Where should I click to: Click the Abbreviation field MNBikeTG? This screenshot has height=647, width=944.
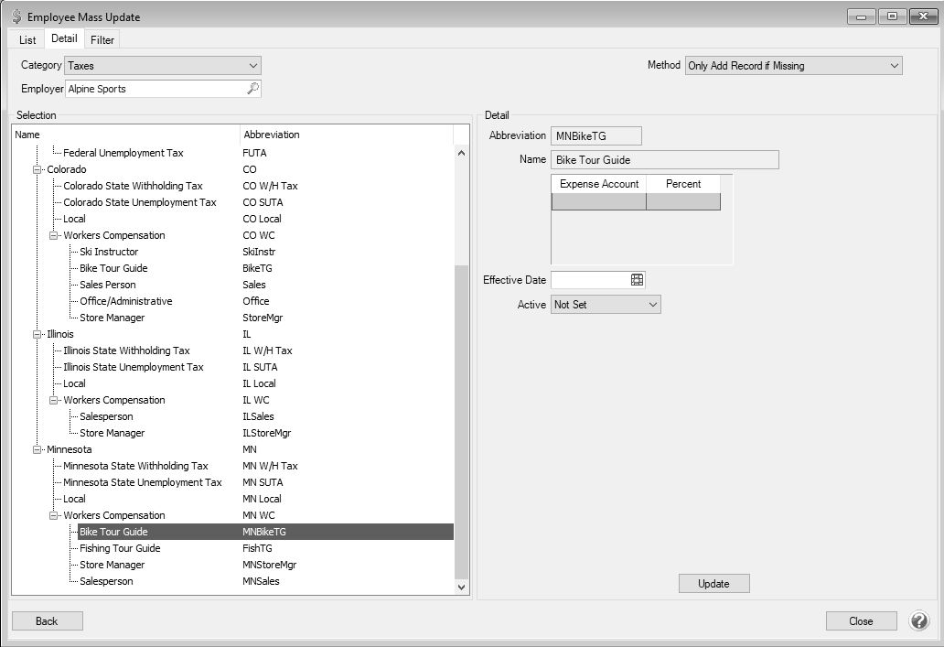596,135
